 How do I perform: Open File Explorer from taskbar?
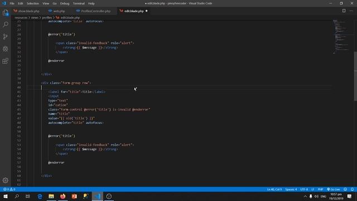(51, 196)
